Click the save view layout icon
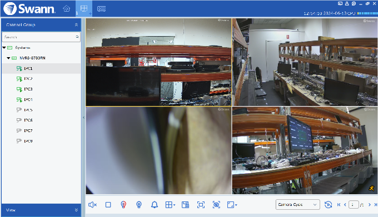 click(185, 205)
